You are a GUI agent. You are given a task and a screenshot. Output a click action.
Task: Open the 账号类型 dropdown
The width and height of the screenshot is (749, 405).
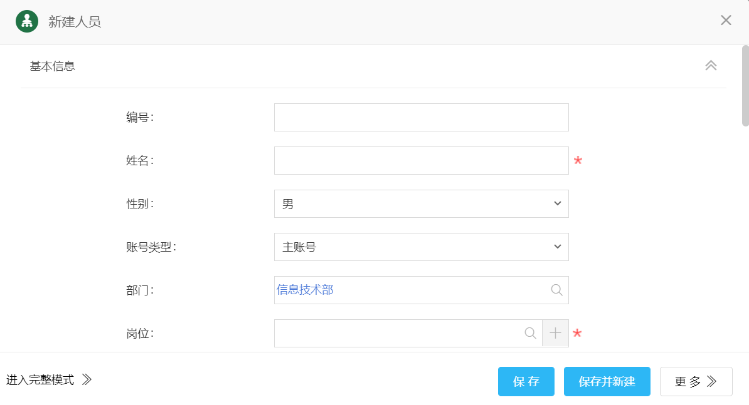click(x=421, y=247)
